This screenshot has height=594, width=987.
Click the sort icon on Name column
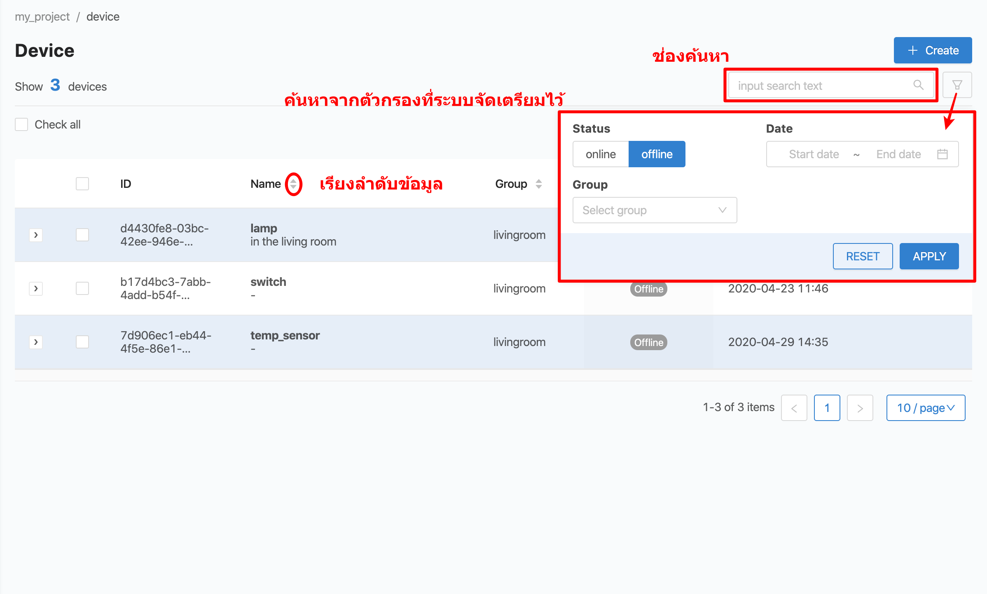coord(292,184)
